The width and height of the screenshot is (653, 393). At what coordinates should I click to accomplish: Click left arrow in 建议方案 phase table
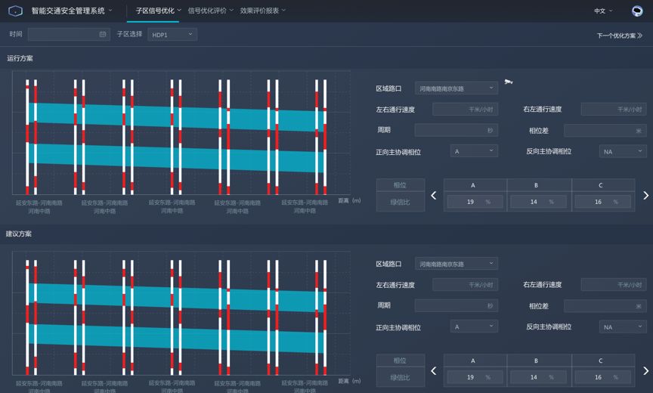point(434,370)
